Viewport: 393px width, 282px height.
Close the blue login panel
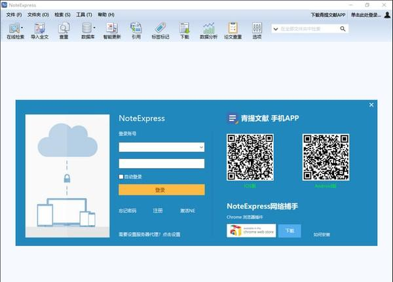371,105
